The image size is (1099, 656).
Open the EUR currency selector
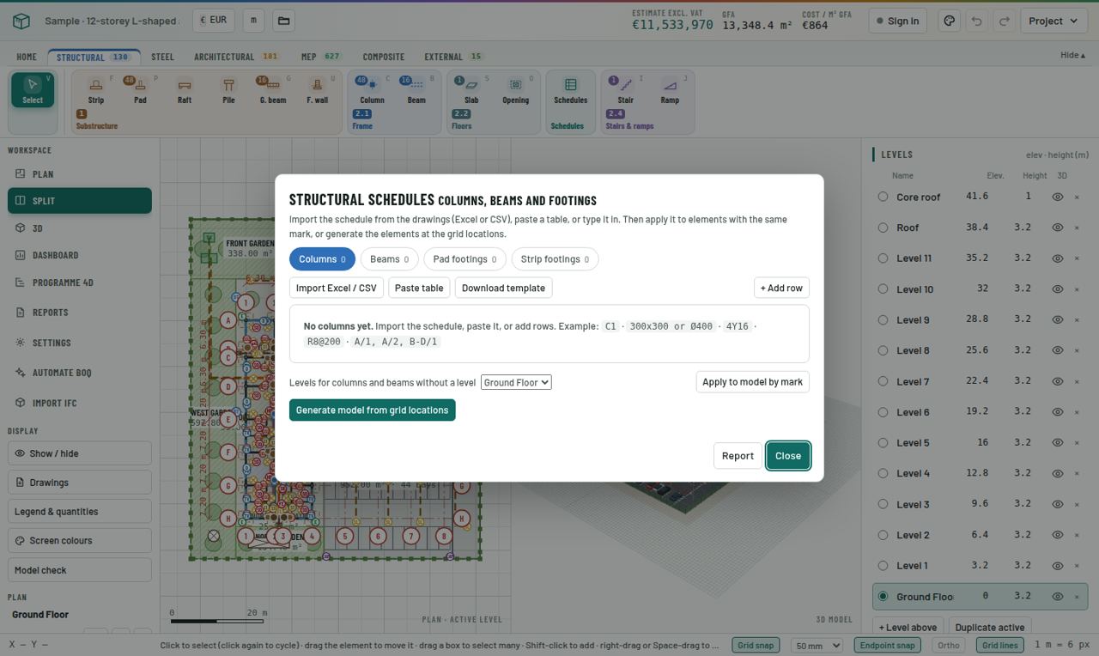(x=213, y=21)
